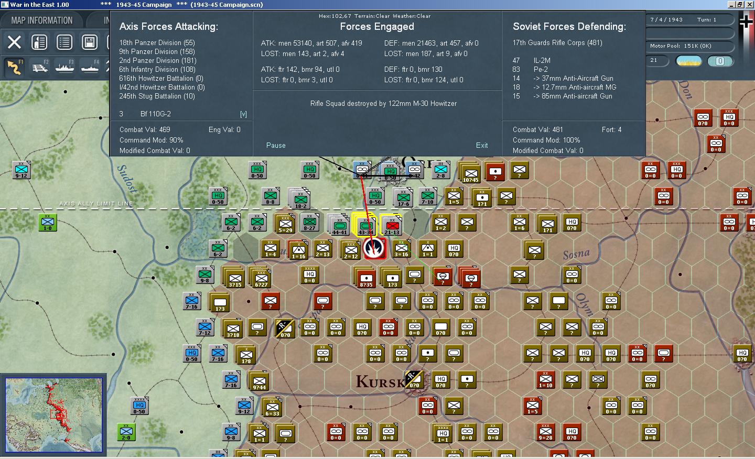Select the Soviet 1=10 red unit counter
This screenshot has height=459, width=755.
pyautogui.click(x=545, y=379)
